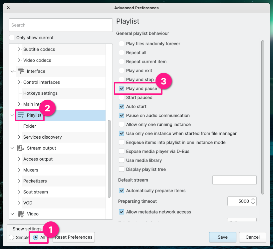Image resolution: width=273 pixels, height=249 pixels.
Task: Uncheck Automatically preparse items
Action: point(122,190)
